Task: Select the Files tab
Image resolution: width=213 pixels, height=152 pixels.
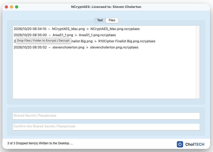Action: pyautogui.click(x=112, y=20)
